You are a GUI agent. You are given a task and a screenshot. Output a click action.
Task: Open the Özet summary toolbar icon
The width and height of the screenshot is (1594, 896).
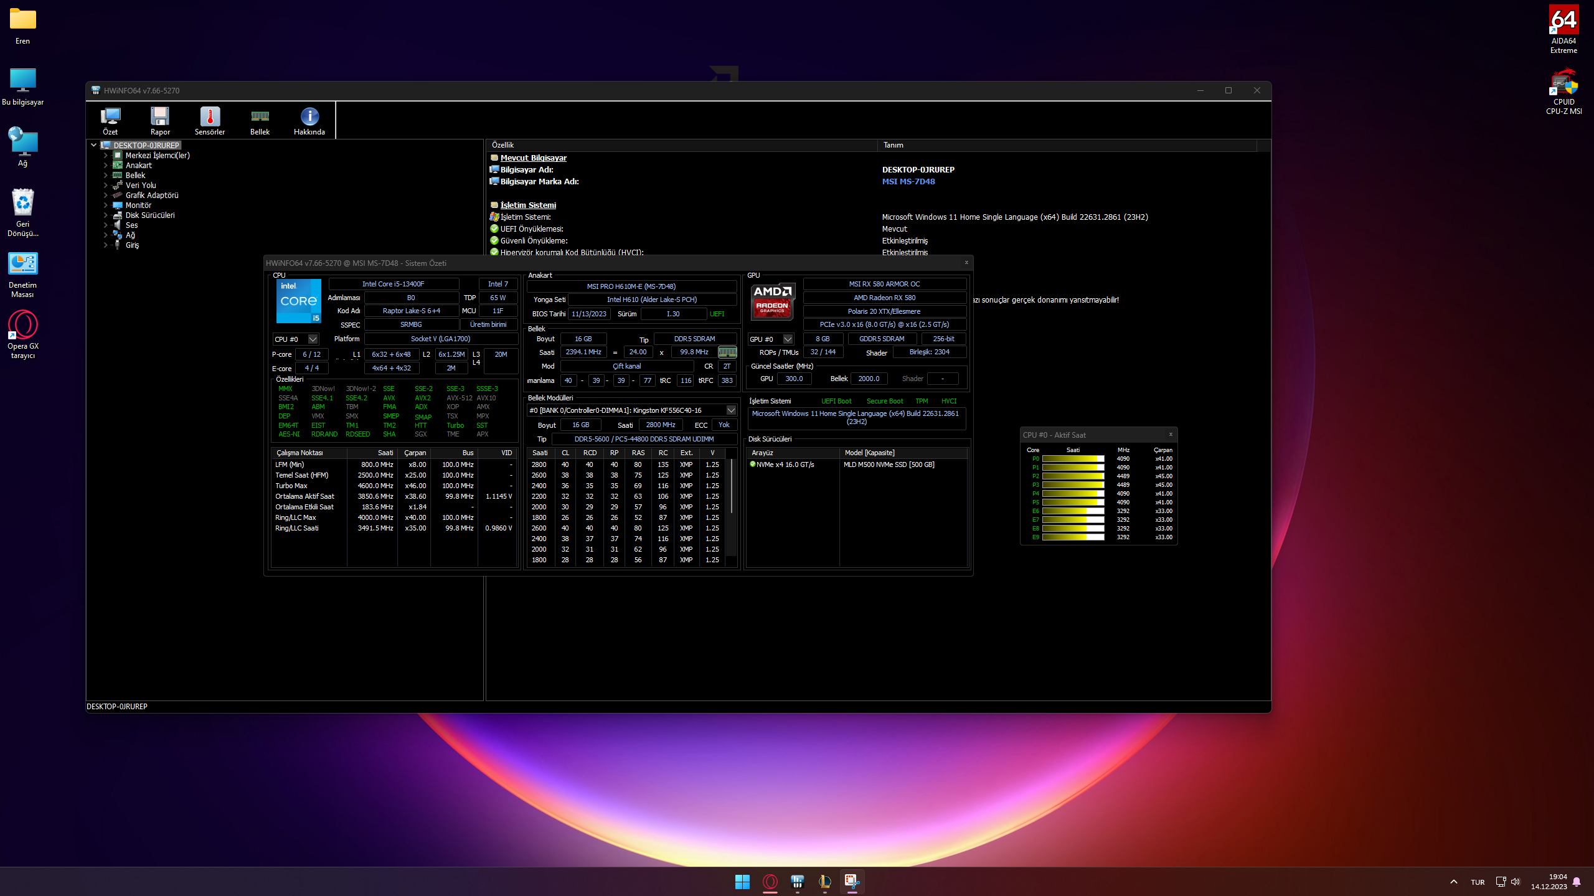click(x=110, y=116)
